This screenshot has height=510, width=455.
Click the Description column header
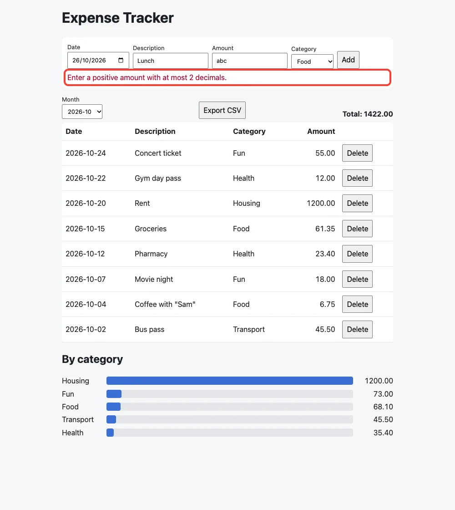155,132
